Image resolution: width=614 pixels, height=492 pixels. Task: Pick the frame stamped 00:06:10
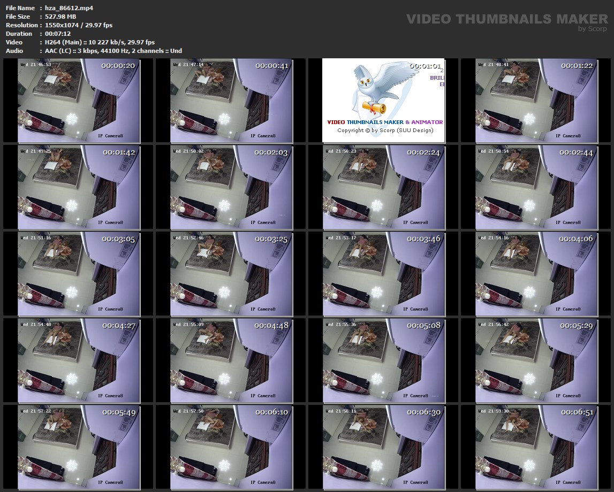click(x=231, y=448)
